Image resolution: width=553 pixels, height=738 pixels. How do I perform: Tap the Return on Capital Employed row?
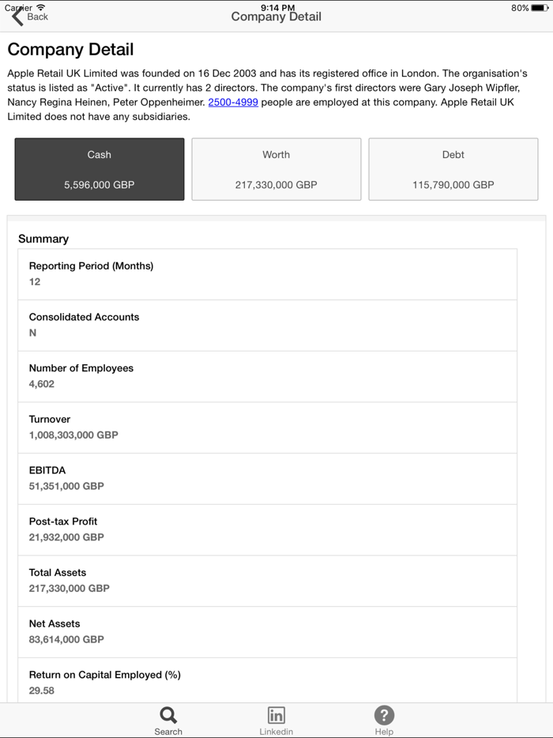(267, 681)
